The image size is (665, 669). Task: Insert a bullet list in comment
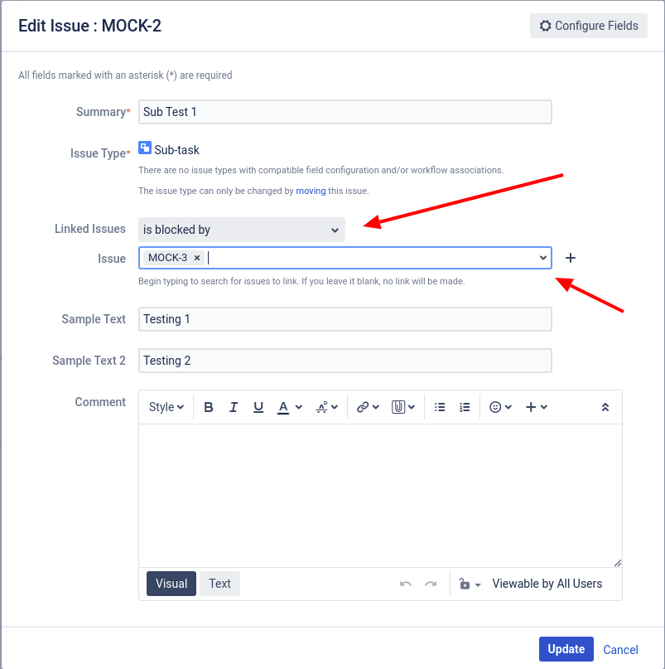440,407
